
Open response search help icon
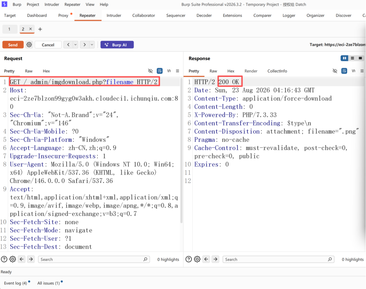pyautogui.click(x=188, y=259)
